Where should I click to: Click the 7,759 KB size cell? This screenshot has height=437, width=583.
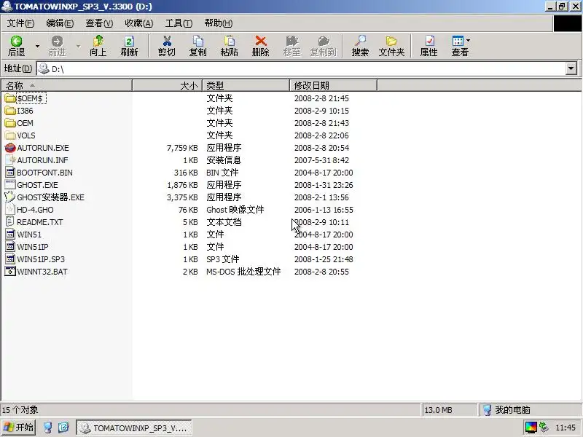point(182,148)
